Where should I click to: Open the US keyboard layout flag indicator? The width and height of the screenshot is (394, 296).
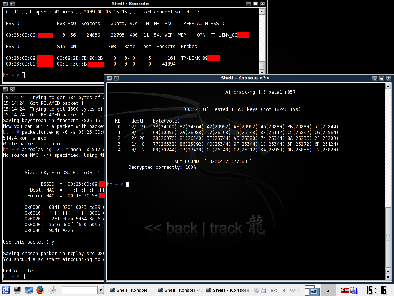click(x=344, y=290)
